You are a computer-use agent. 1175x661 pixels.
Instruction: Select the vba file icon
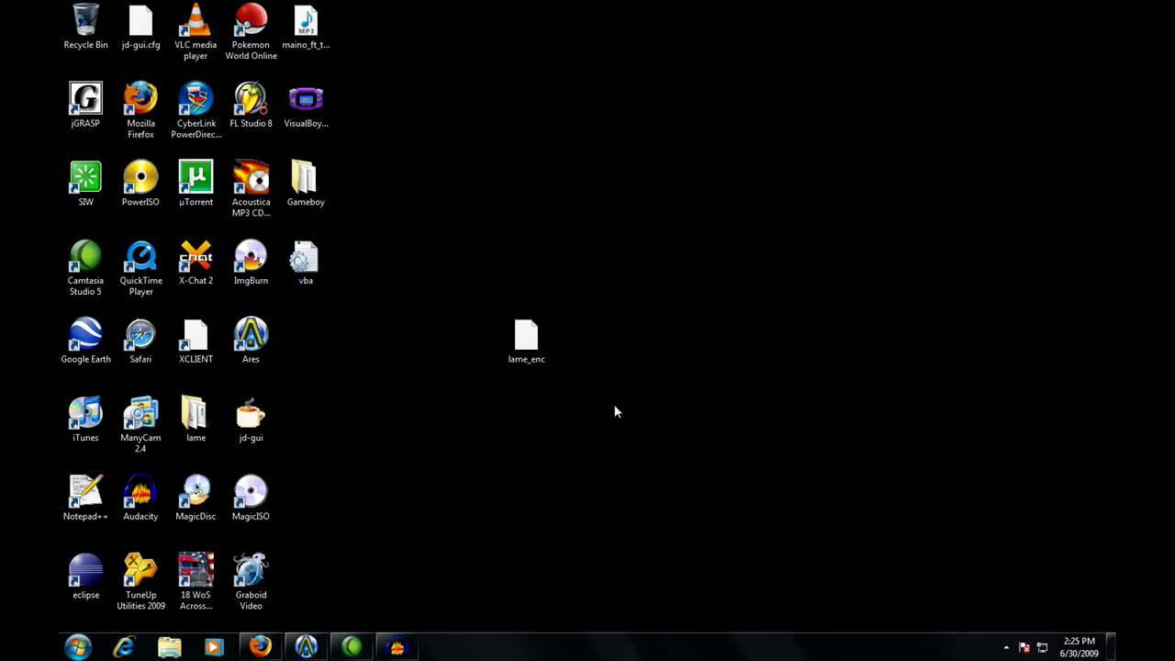pos(306,263)
